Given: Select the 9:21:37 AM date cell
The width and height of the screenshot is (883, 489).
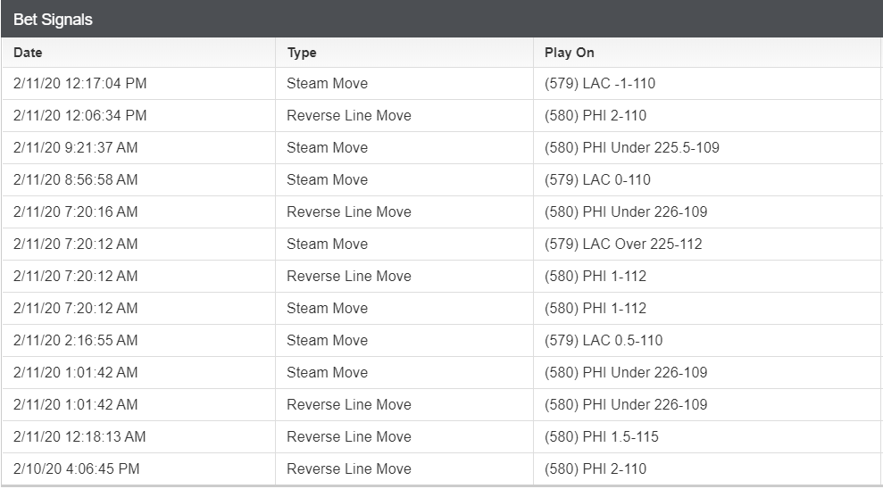Looking at the screenshot, I should coord(76,147).
